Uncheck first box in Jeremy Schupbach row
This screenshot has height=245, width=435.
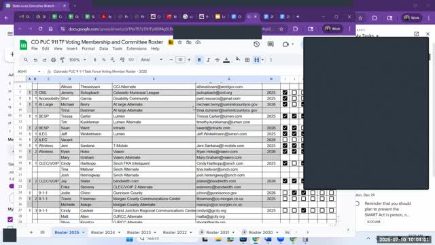tap(285, 93)
